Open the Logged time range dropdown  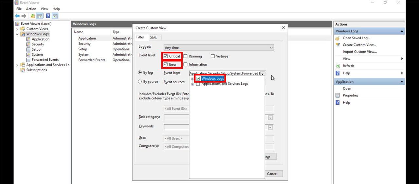coord(218,48)
